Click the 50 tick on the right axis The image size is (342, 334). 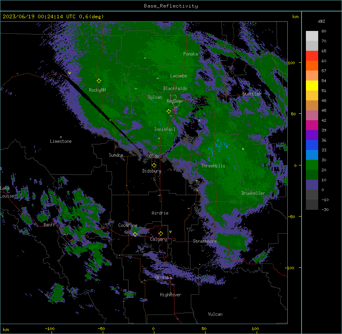[x=293, y=114]
